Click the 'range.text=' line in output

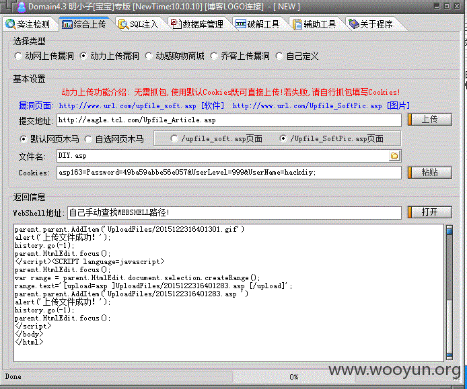point(153,286)
